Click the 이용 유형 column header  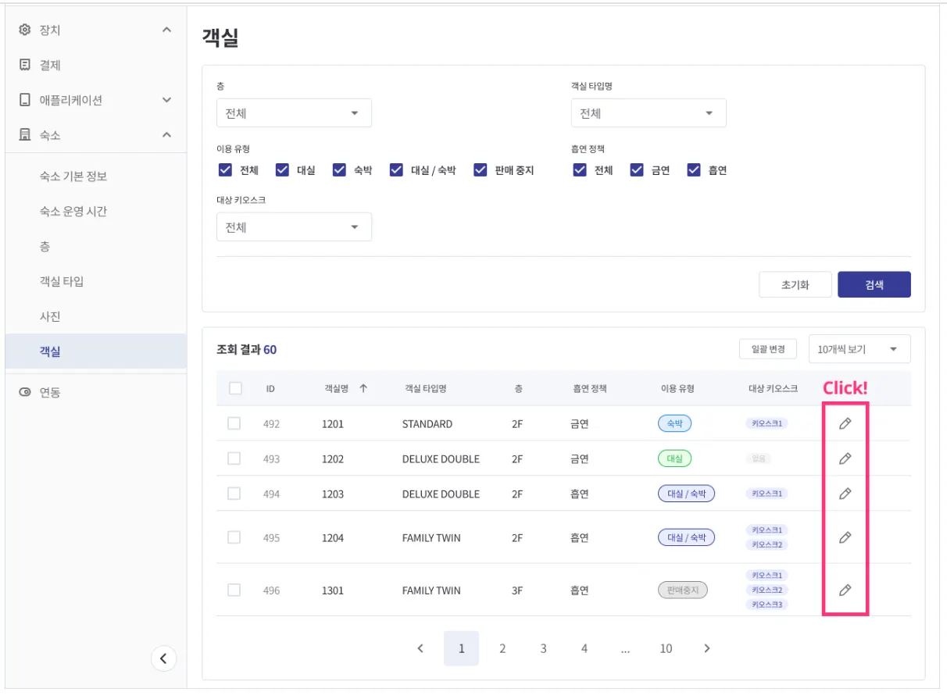[x=677, y=388]
